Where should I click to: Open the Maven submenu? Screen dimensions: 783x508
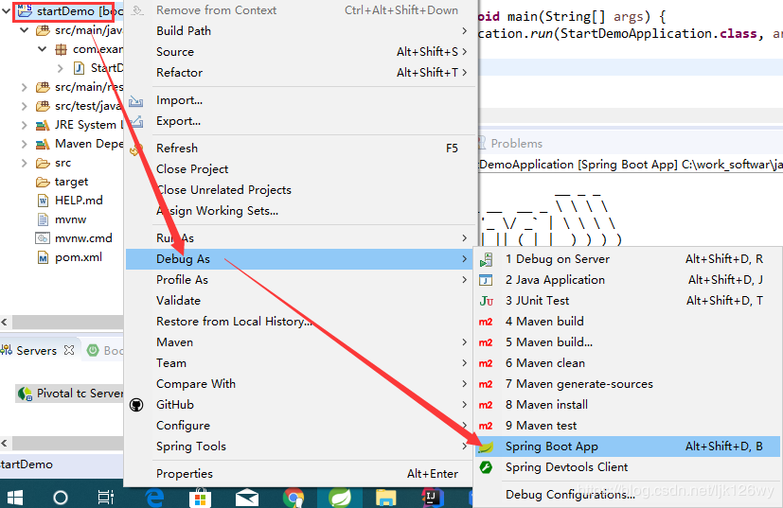point(299,342)
